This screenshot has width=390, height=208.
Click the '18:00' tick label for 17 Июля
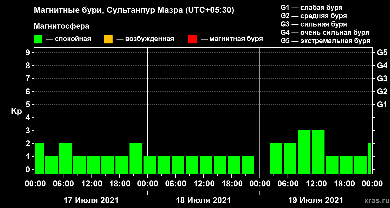pos(119,184)
